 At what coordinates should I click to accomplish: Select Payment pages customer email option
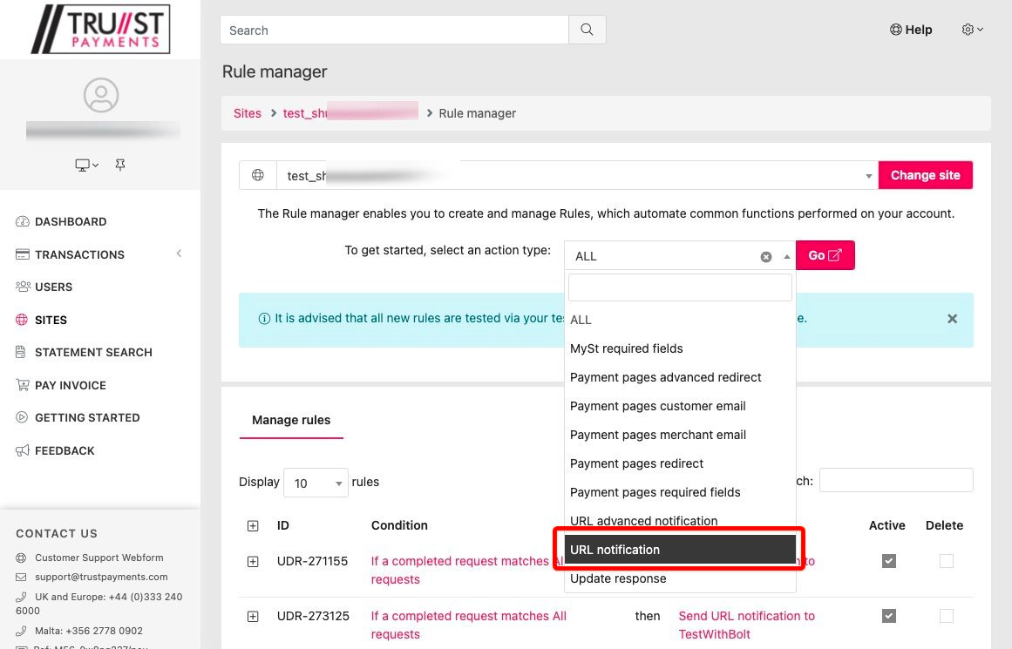coord(680,406)
